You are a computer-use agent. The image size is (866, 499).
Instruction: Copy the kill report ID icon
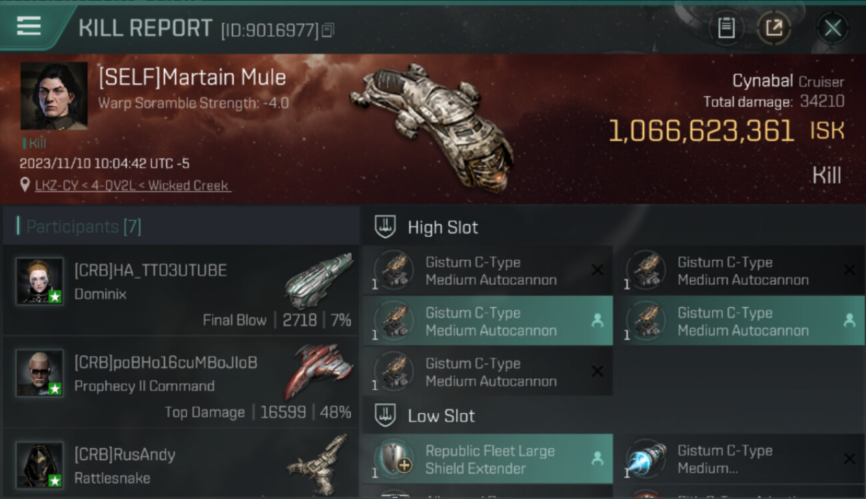[x=327, y=30]
